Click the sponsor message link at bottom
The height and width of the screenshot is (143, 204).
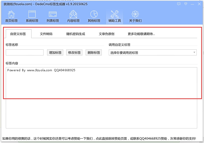pos(99,138)
